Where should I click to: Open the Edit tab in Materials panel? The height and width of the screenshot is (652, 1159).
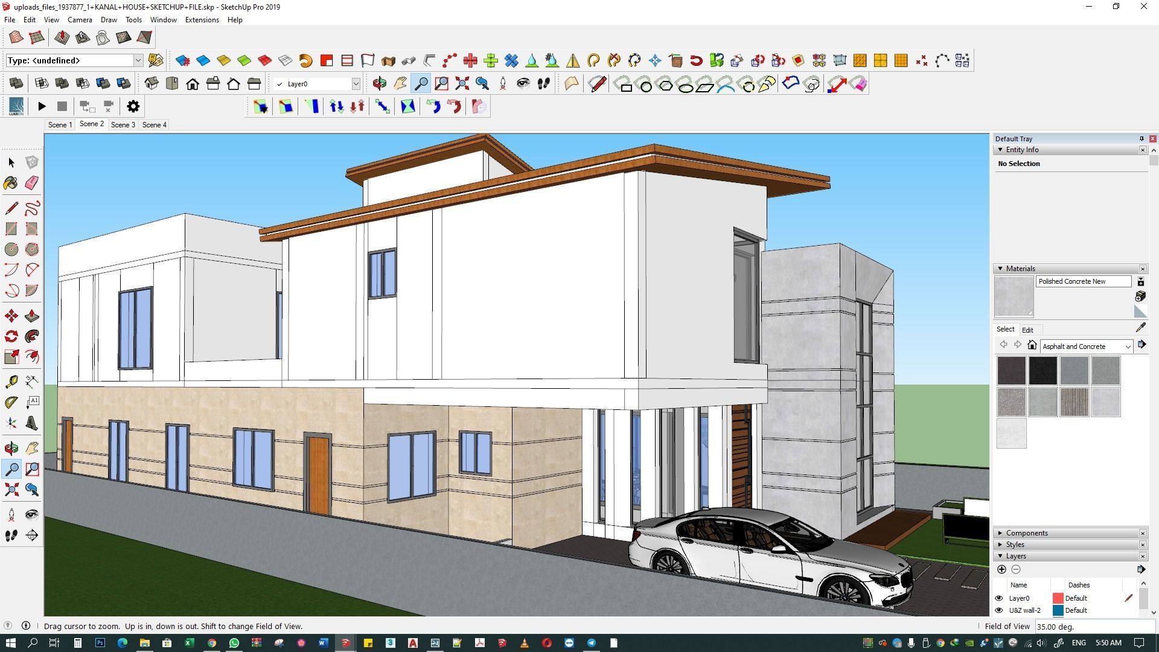1027,330
